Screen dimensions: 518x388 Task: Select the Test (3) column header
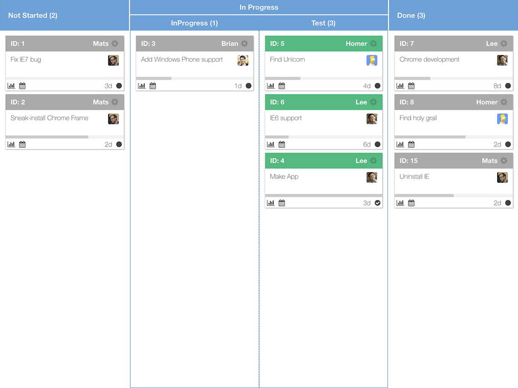(324, 23)
